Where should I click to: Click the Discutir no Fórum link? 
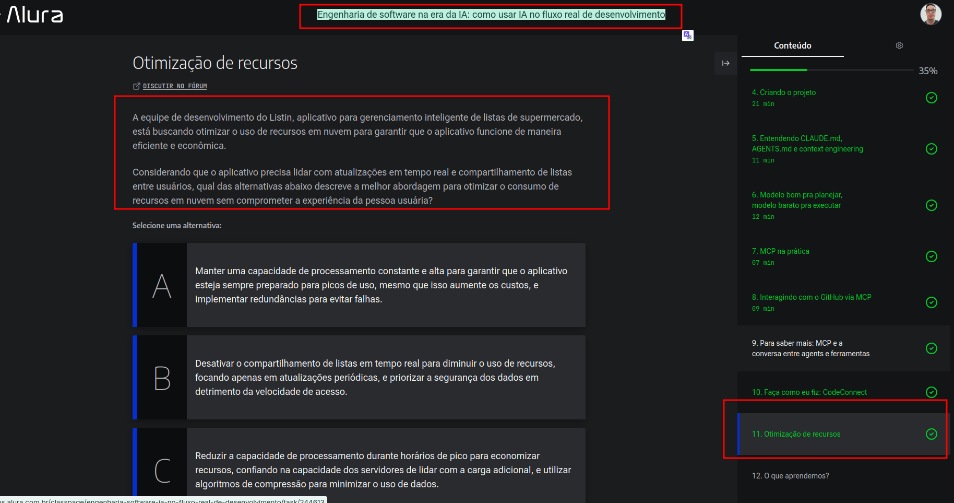click(175, 86)
